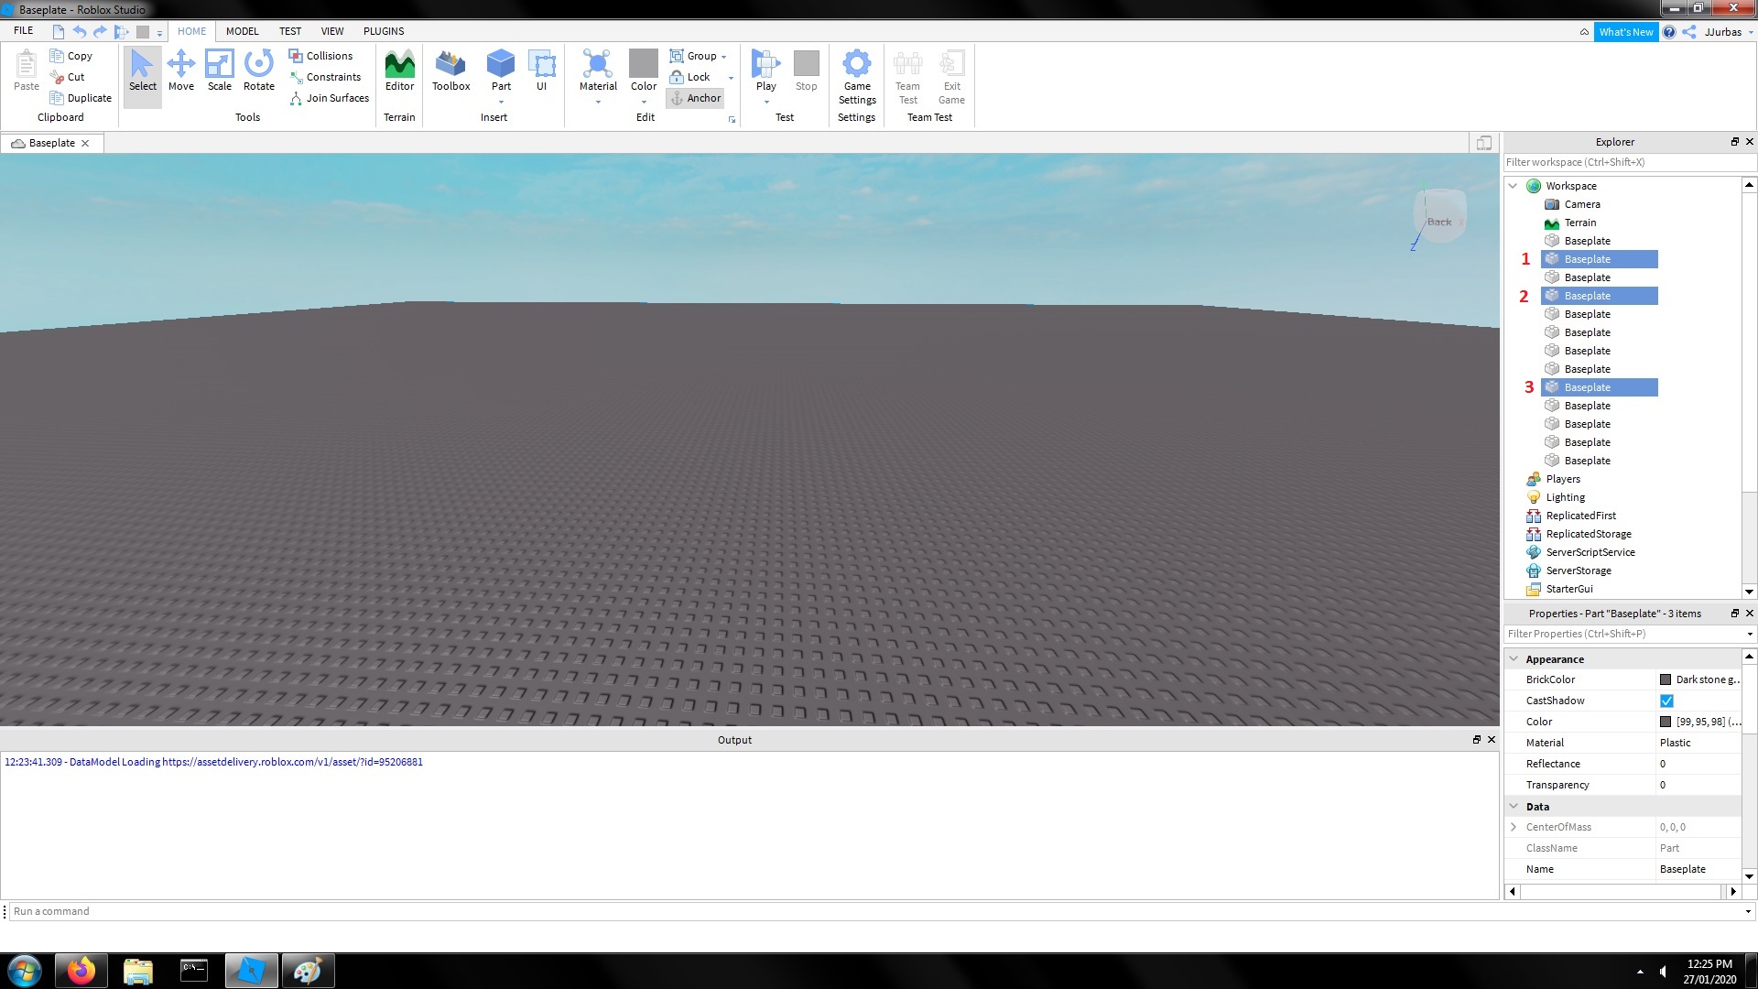
Task: Collapse the Appearance properties section
Action: click(x=1514, y=659)
